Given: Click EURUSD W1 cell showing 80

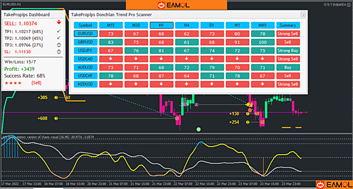Looking at the screenshot, I should coord(237,34).
